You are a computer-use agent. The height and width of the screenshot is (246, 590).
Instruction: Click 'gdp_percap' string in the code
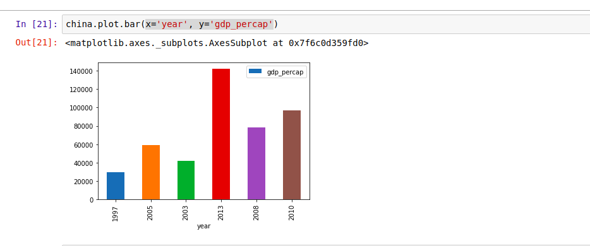coord(241,25)
